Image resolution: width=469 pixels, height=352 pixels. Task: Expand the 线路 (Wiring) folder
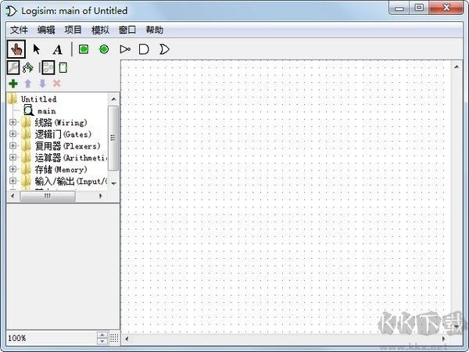[13, 122]
